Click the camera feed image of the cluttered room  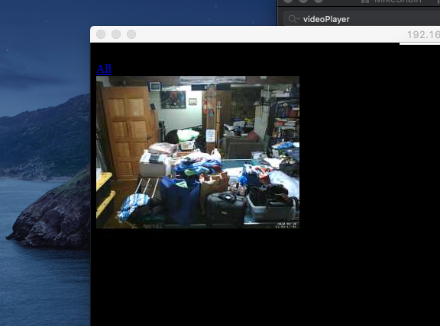(x=198, y=152)
